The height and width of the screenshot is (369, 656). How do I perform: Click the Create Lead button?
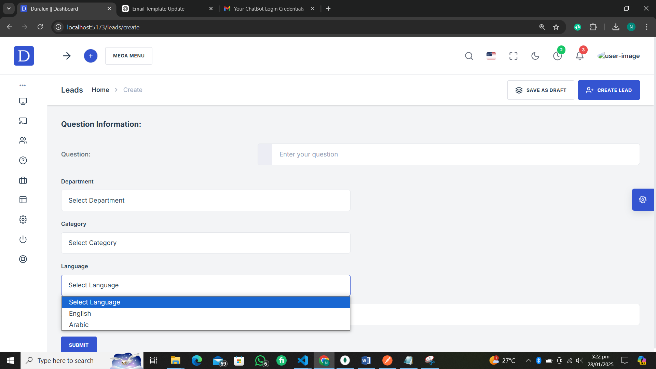click(609, 90)
